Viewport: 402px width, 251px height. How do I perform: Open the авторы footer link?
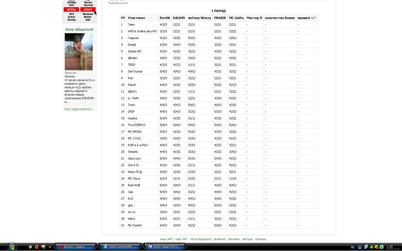coord(247,239)
